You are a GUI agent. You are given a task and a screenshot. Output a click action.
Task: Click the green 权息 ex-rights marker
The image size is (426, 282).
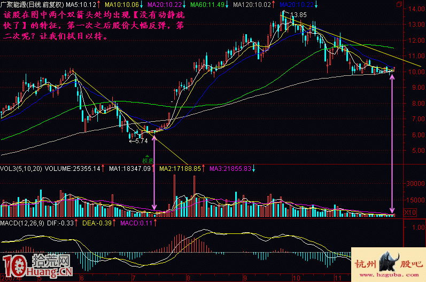pos(148,160)
